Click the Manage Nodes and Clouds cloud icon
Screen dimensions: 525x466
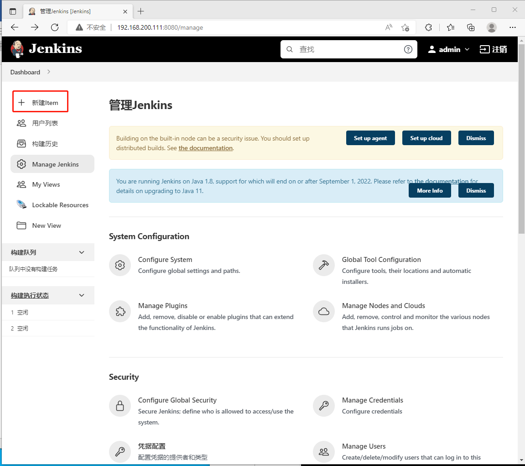pos(323,311)
